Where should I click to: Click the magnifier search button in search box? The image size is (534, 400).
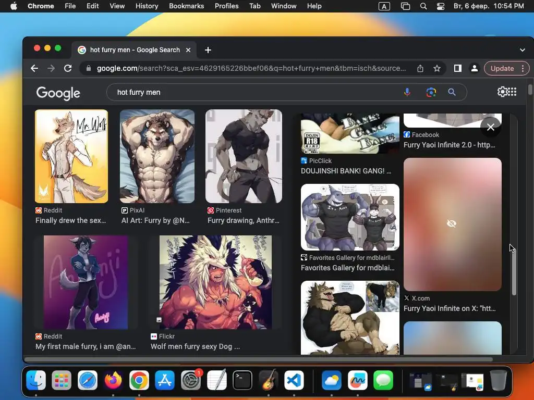(x=452, y=92)
